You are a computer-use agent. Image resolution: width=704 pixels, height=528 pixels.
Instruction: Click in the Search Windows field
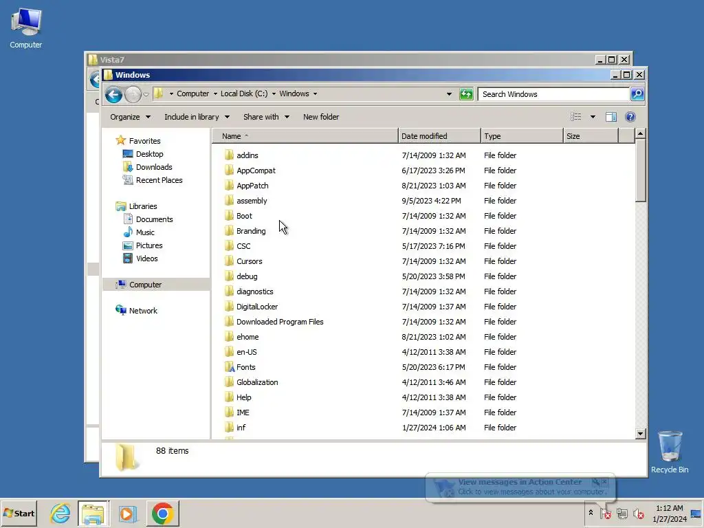click(554, 94)
